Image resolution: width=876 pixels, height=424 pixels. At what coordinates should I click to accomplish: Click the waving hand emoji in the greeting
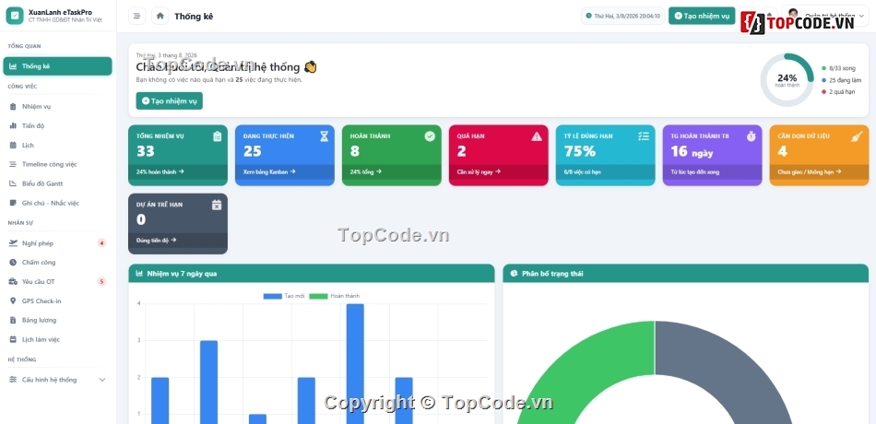pos(311,67)
